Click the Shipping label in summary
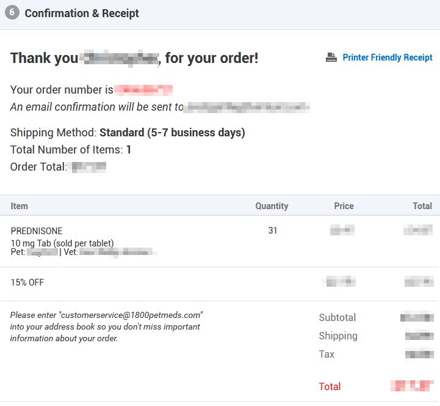 pos(338,336)
